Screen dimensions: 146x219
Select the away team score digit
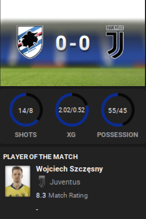click(84, 43)
